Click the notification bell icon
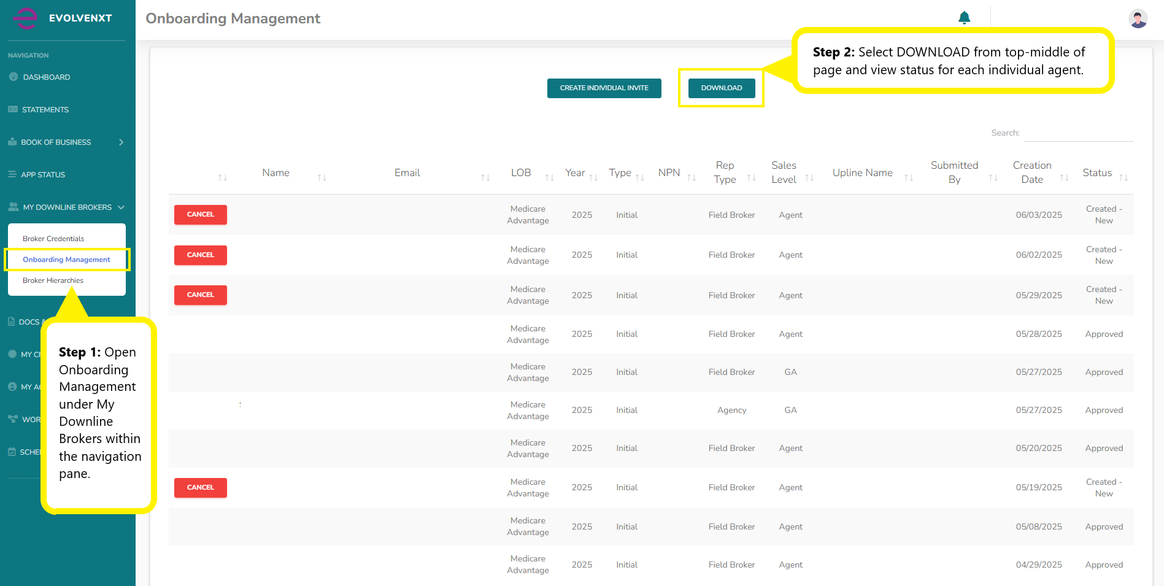The width and height of the screenshot is (1164, 586). click(x=964, y=18)
